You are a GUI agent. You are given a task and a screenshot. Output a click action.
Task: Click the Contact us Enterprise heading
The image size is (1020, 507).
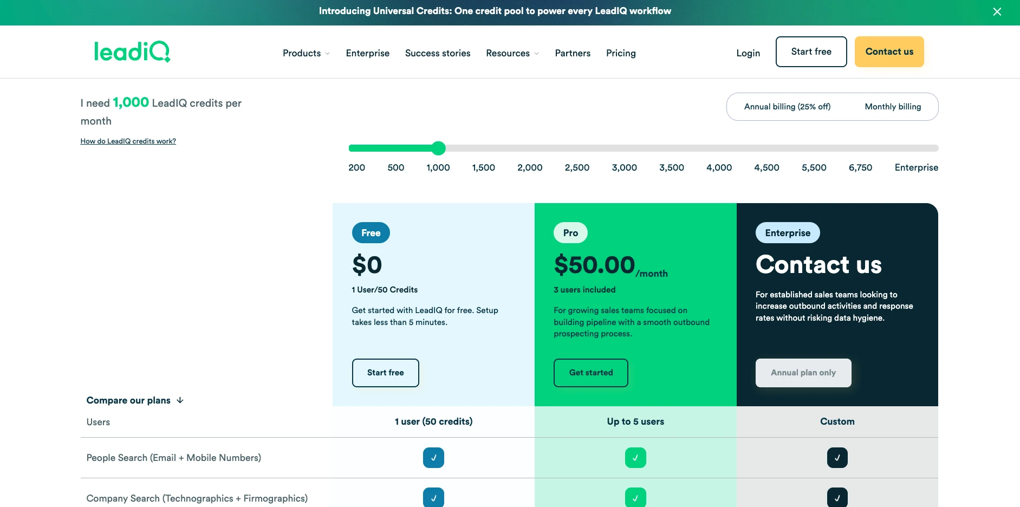click(818, 264)
